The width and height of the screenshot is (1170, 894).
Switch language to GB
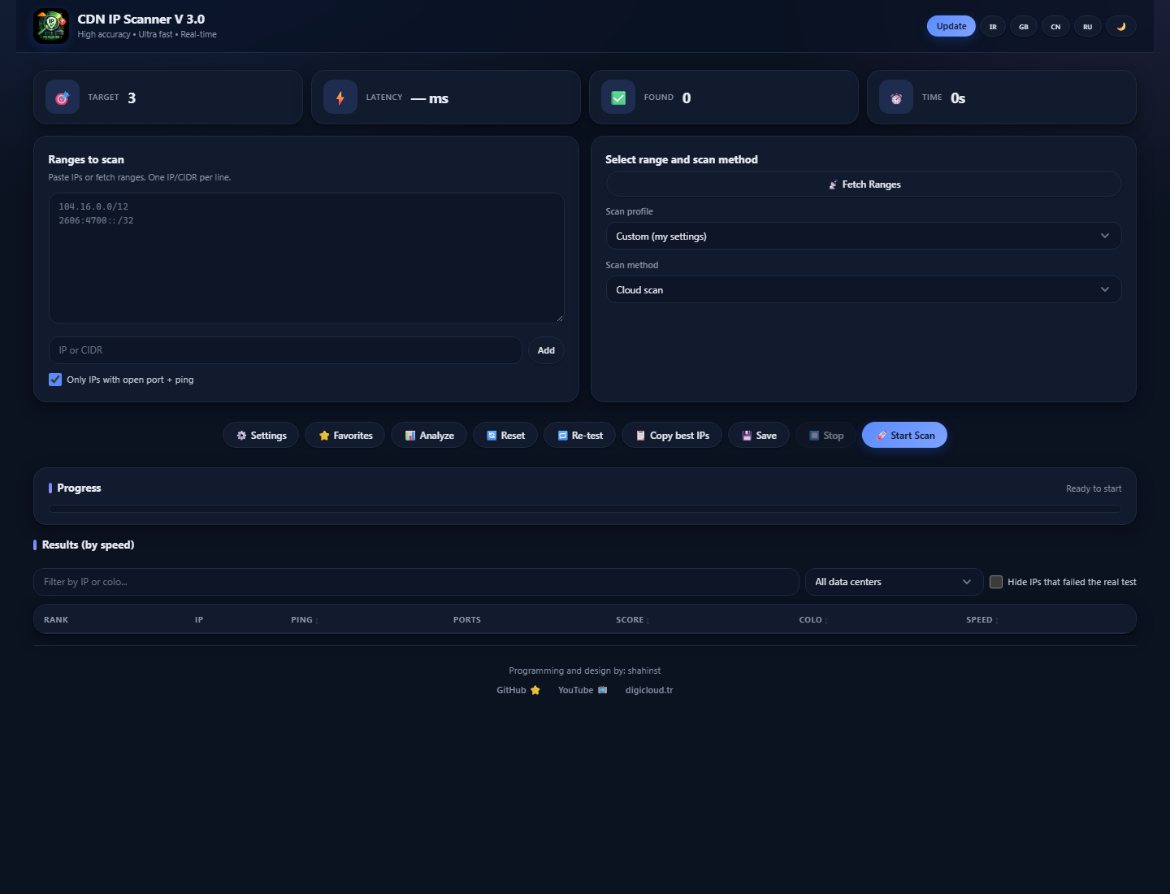(1024, 26)
